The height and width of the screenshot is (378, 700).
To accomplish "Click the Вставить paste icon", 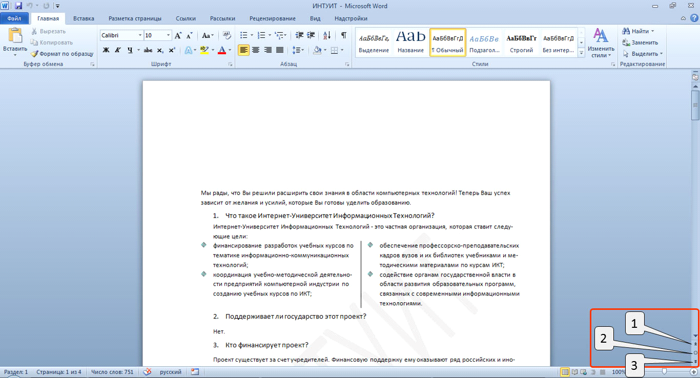I will pos(15,36).
